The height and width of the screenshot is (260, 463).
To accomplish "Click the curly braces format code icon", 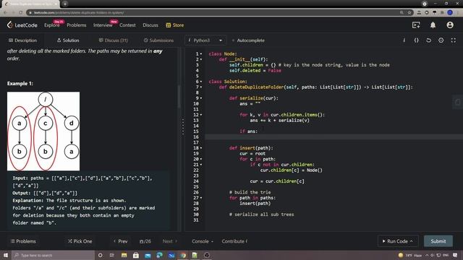I will (417, 40).
